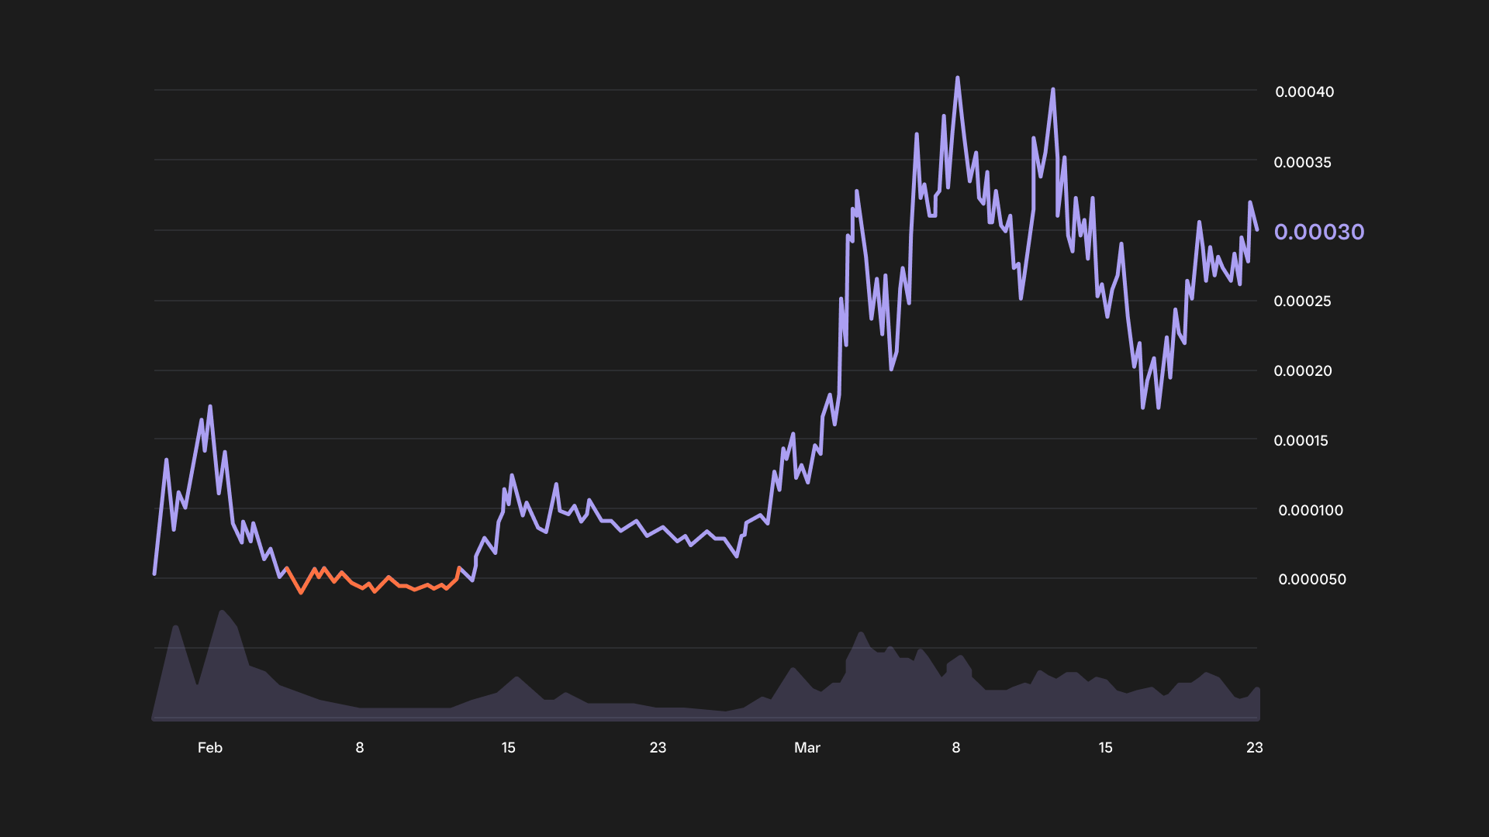Click the 0.00040 y-axis label
1489x837 pixels.
pos(1304,91)
